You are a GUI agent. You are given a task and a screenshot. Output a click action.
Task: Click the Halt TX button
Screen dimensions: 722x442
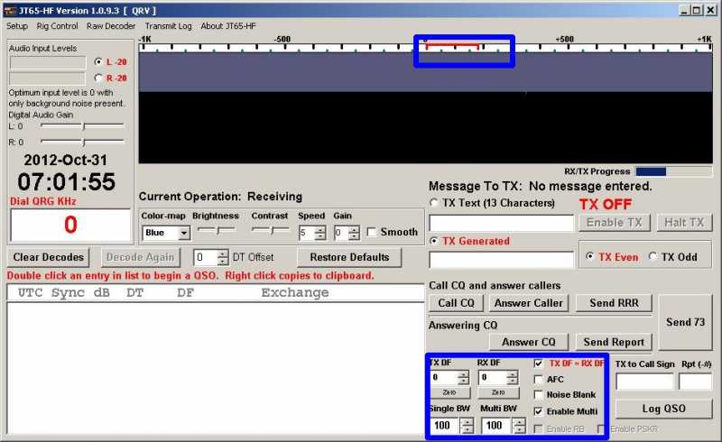click(684, 223)
